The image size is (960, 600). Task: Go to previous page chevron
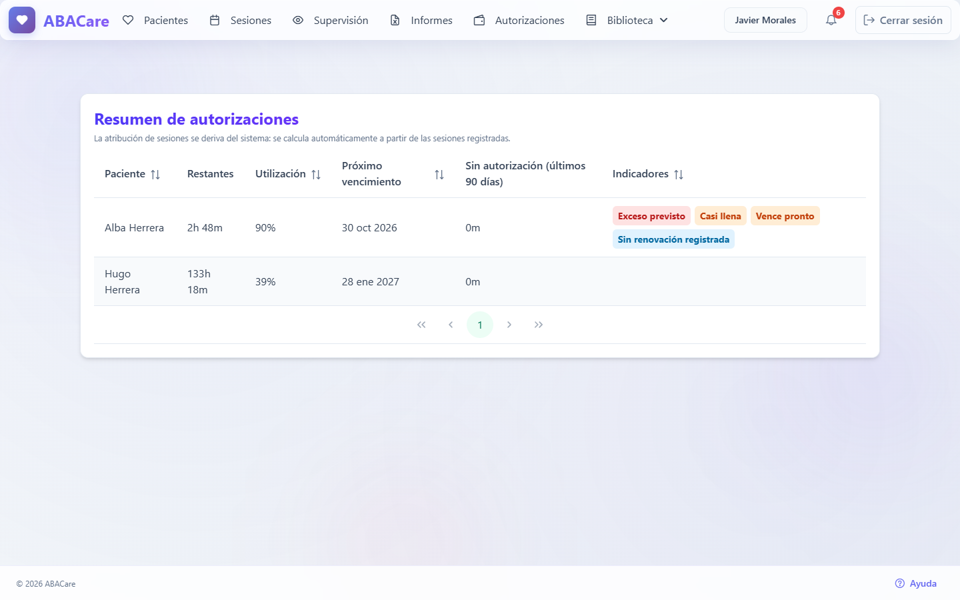tap(451, 325)
